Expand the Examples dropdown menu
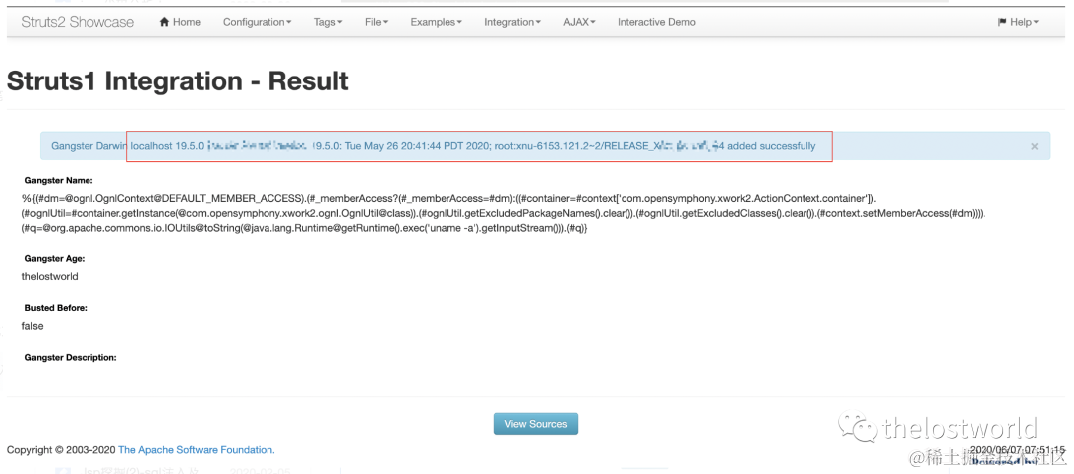This screenshot has height=474, width=1074. pos(437,22)
